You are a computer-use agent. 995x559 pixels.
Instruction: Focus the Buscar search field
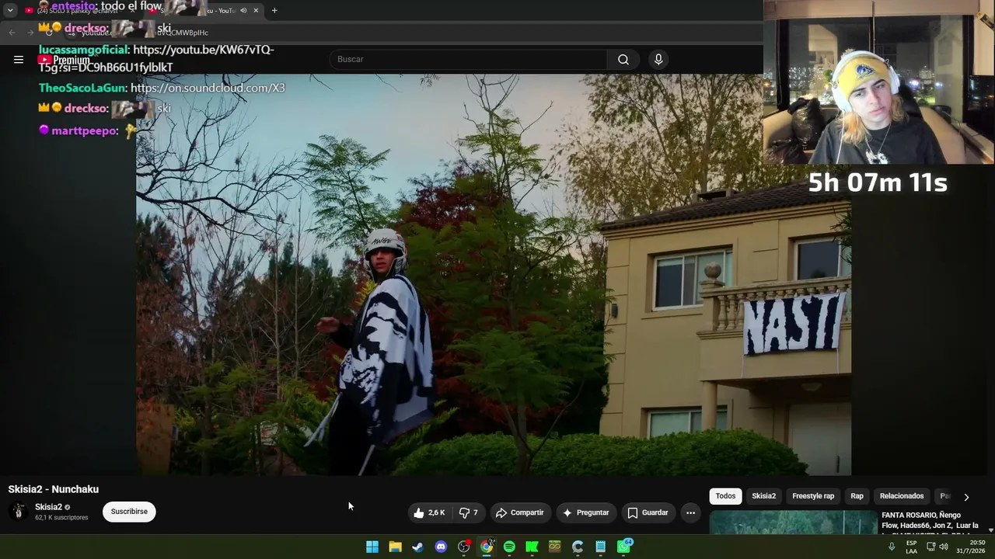point(469,59)
